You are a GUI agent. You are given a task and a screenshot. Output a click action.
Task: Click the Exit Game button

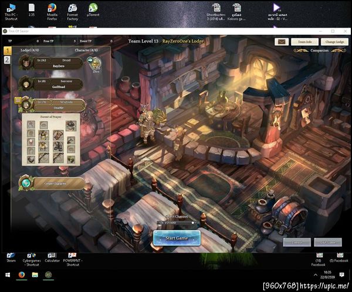pos(328,242)
